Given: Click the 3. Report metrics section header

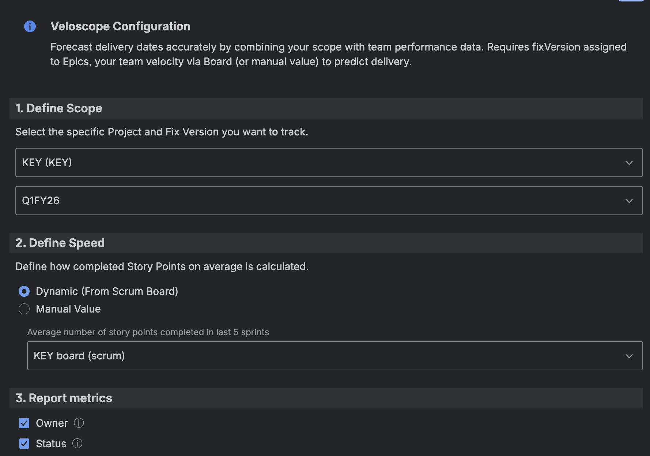Looking at the screenshot, I should (x=64, y=398).
